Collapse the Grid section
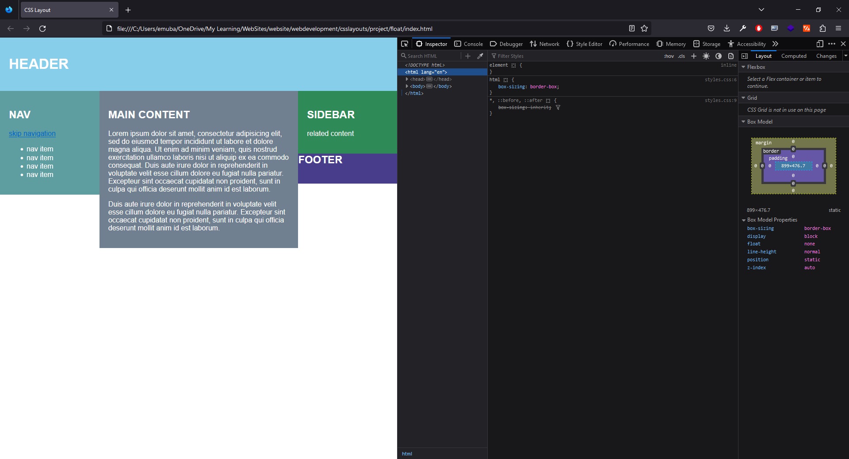Screen dimensions: 849x459 (743, 98)
